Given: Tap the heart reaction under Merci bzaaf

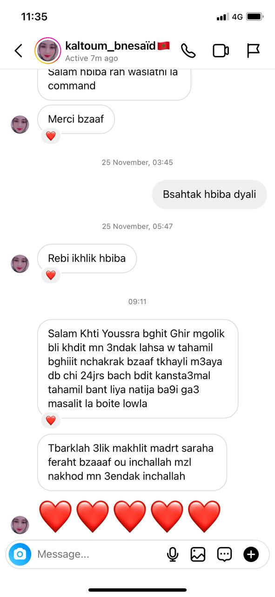Looking at the screenshot, I should (x=51, y=136).
